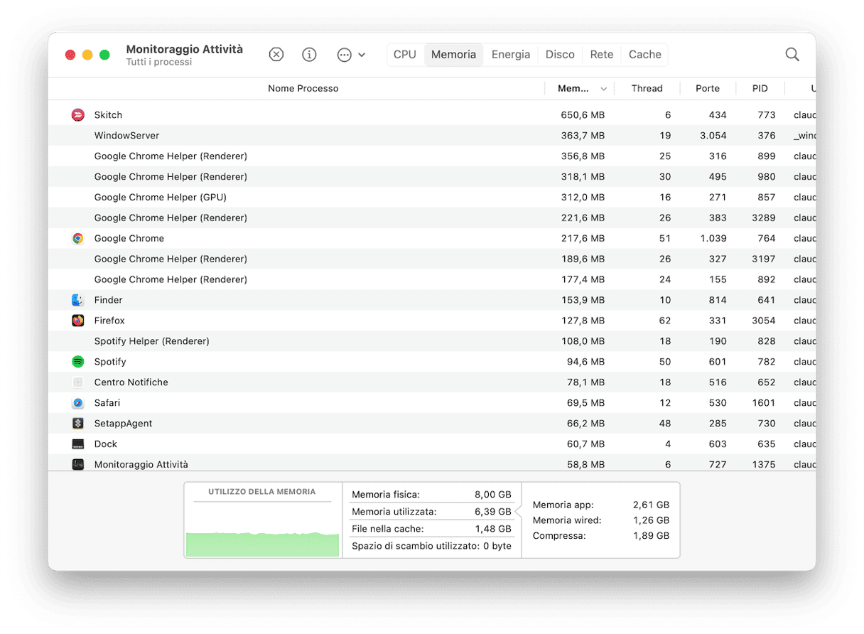The height and width of the screenshot is (634, 864).
Task: Click the SetappAgent icon
Action: point(78,424)
